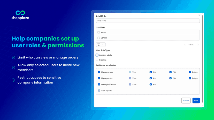Screen dimensions: 214x120
Task: Toggle Edit checkbox in Manage users row
Action: (x=170, y=72)
